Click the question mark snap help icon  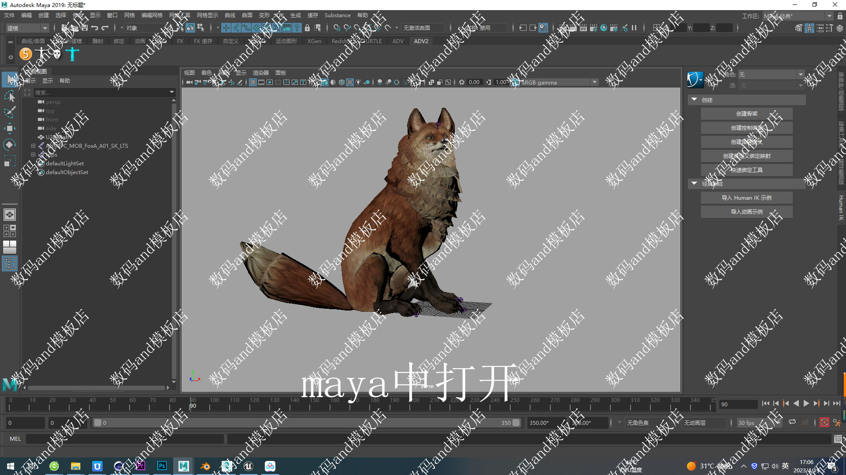coord(297,28)
